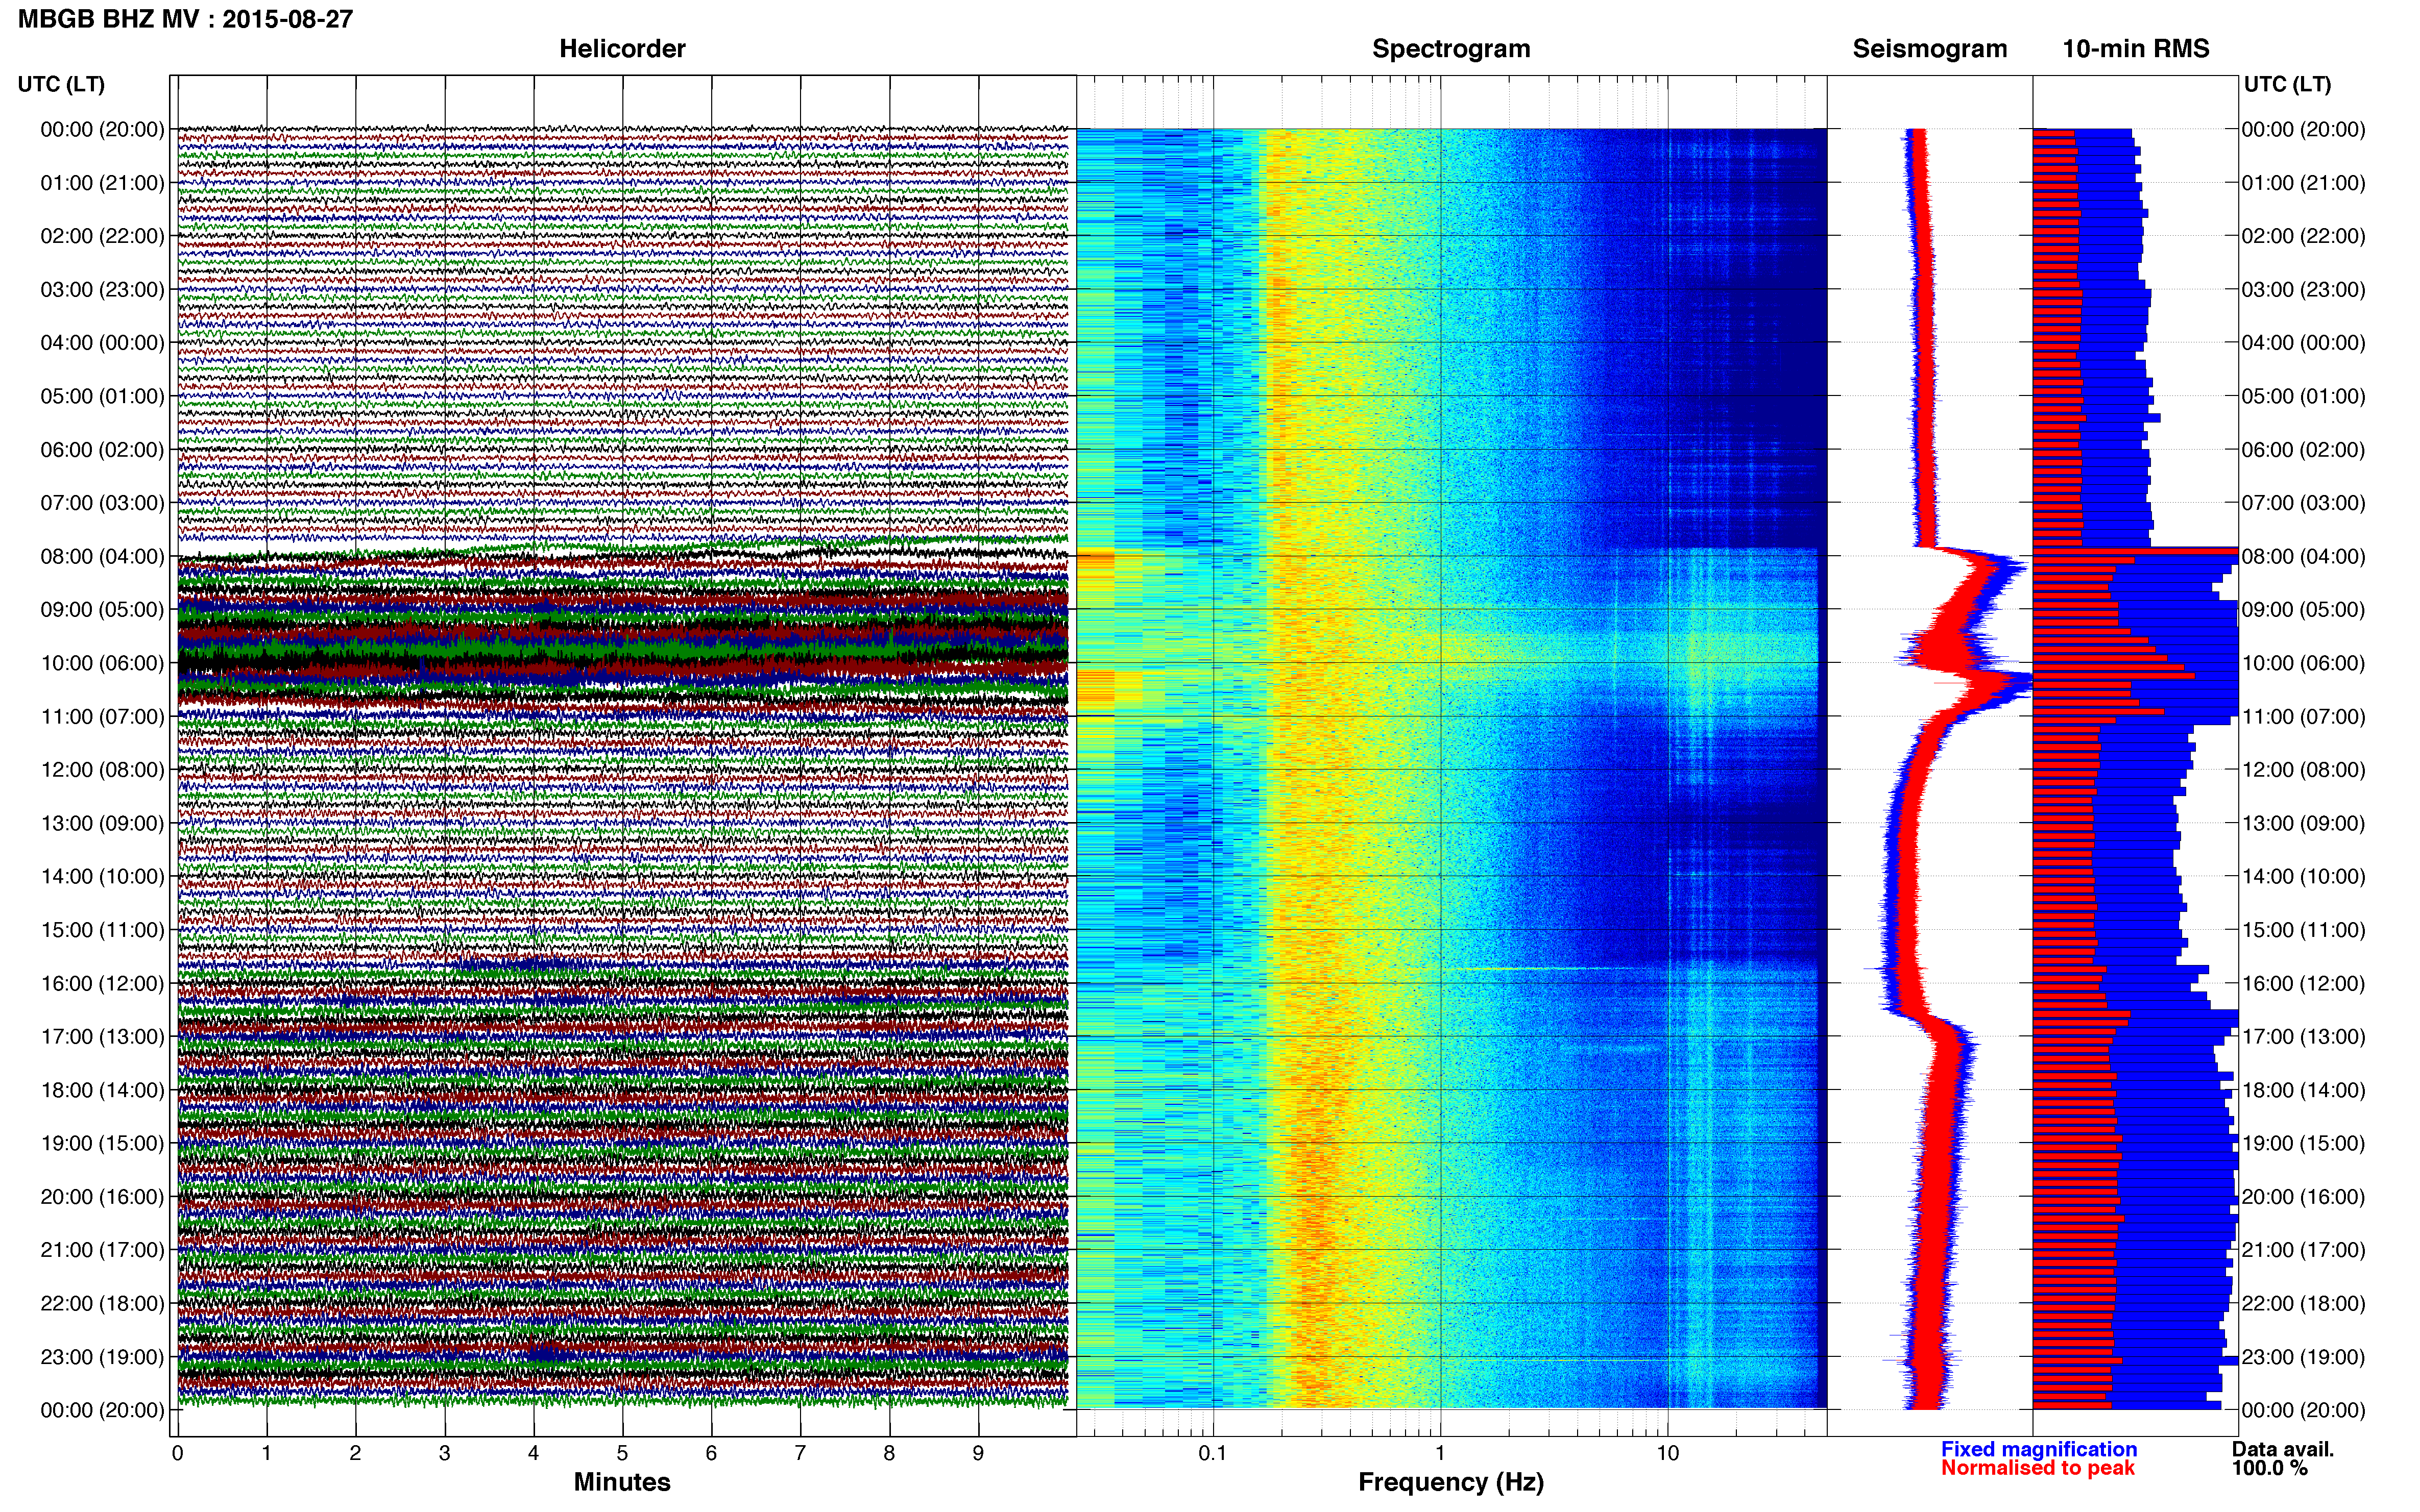Click the Helicorder 11:00 (07:00) time label

[102, 717]
